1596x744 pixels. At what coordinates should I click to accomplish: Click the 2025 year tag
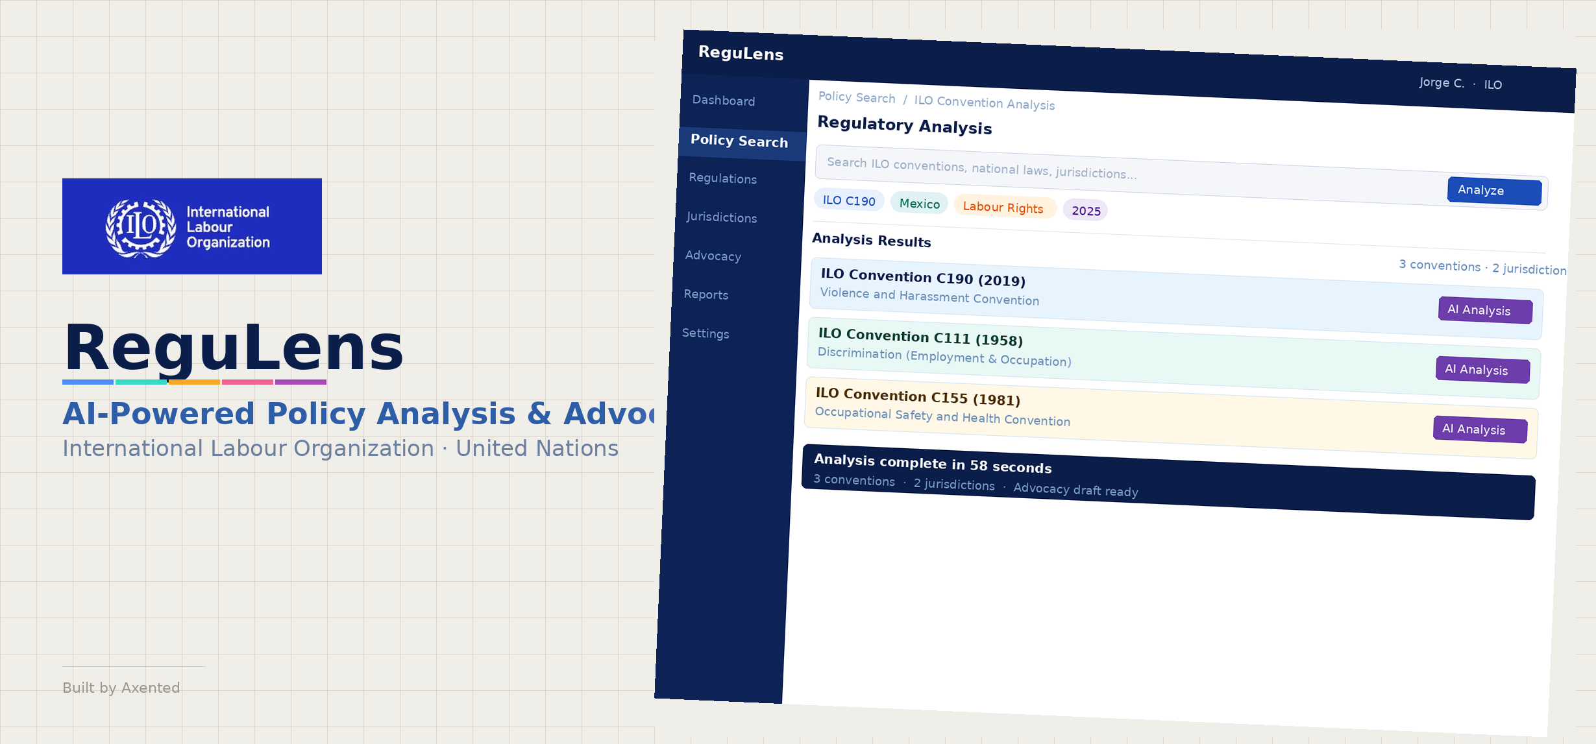pos(1085,211)
